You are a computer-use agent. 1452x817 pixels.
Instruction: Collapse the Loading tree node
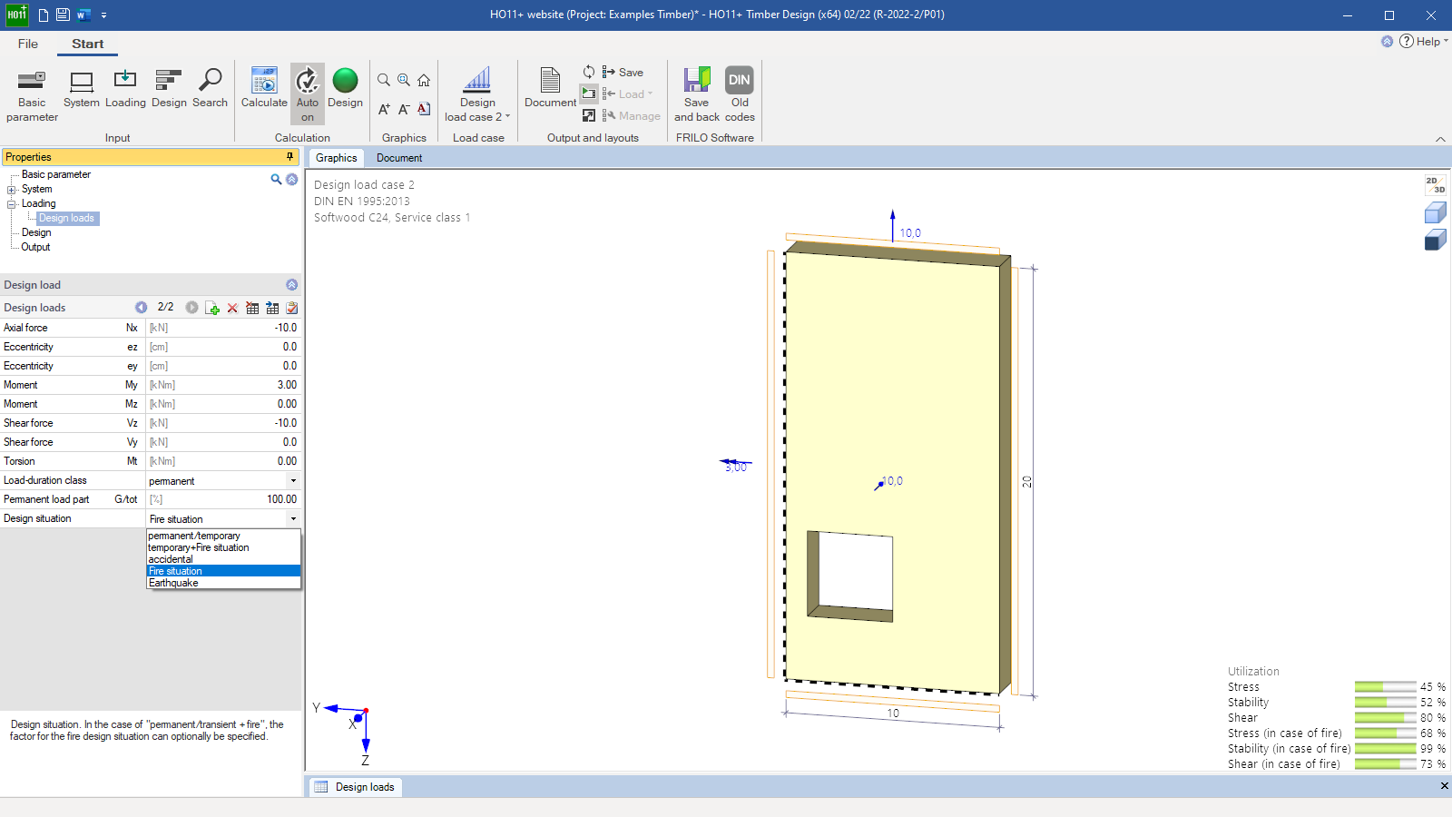point(12,204)
